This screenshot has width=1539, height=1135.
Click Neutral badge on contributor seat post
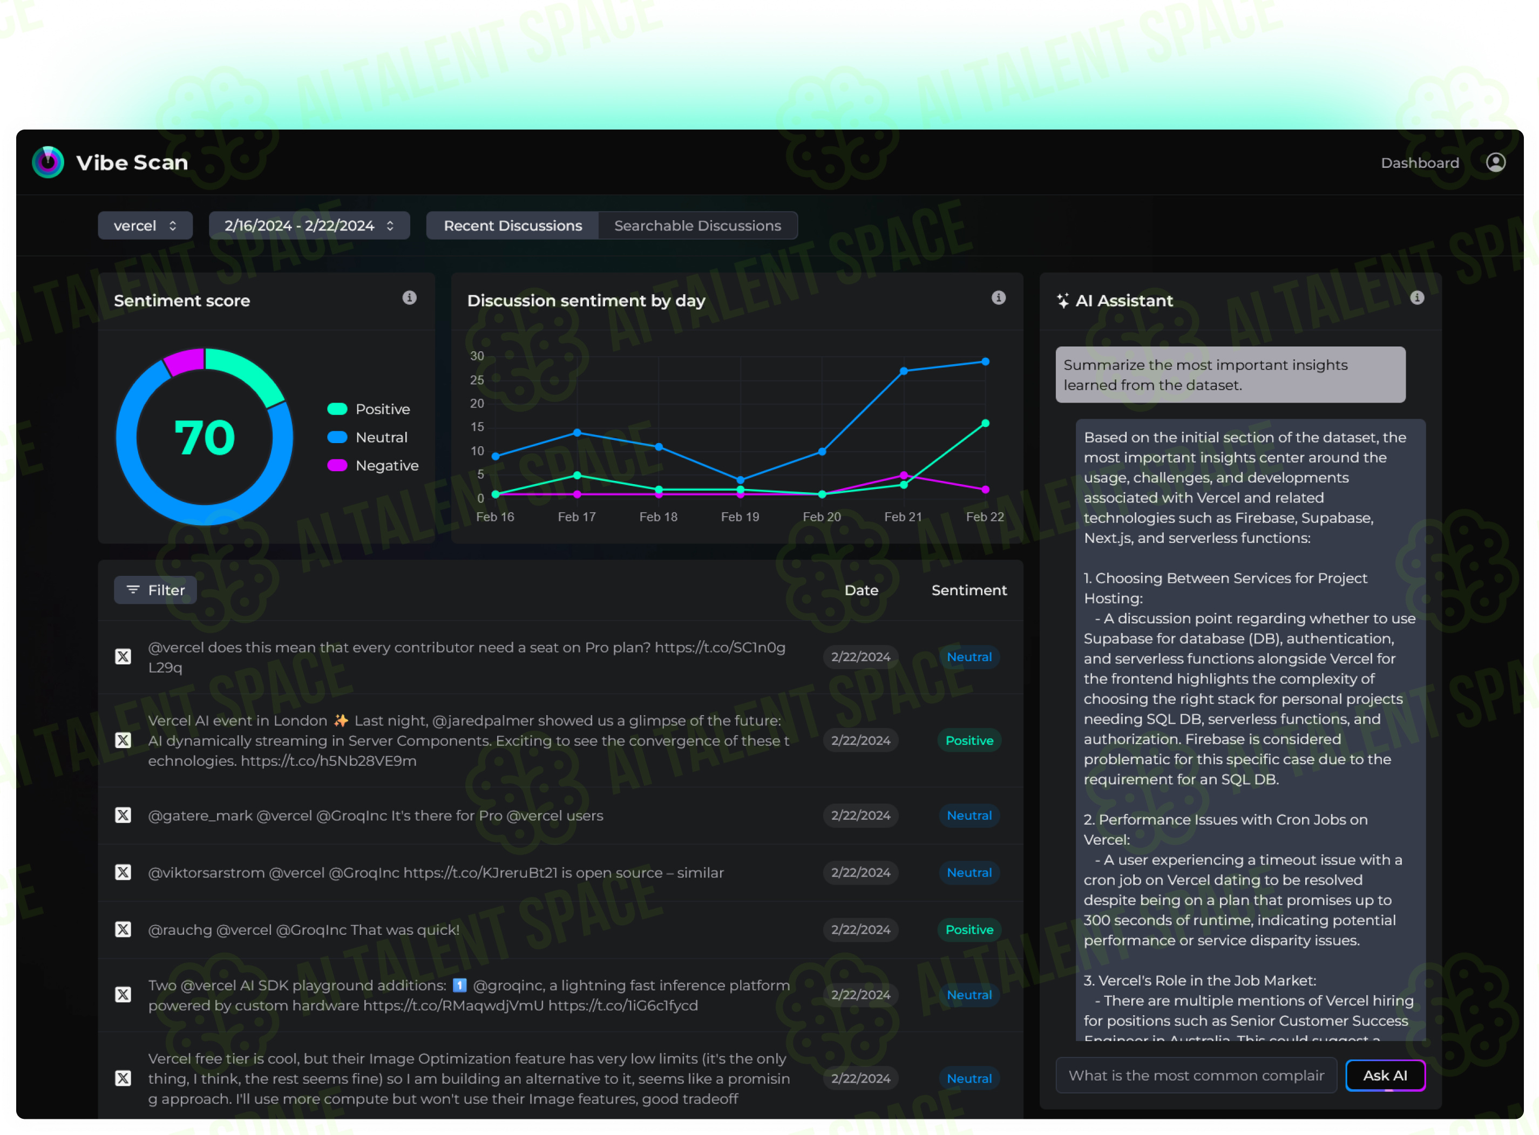coord(969,657)
